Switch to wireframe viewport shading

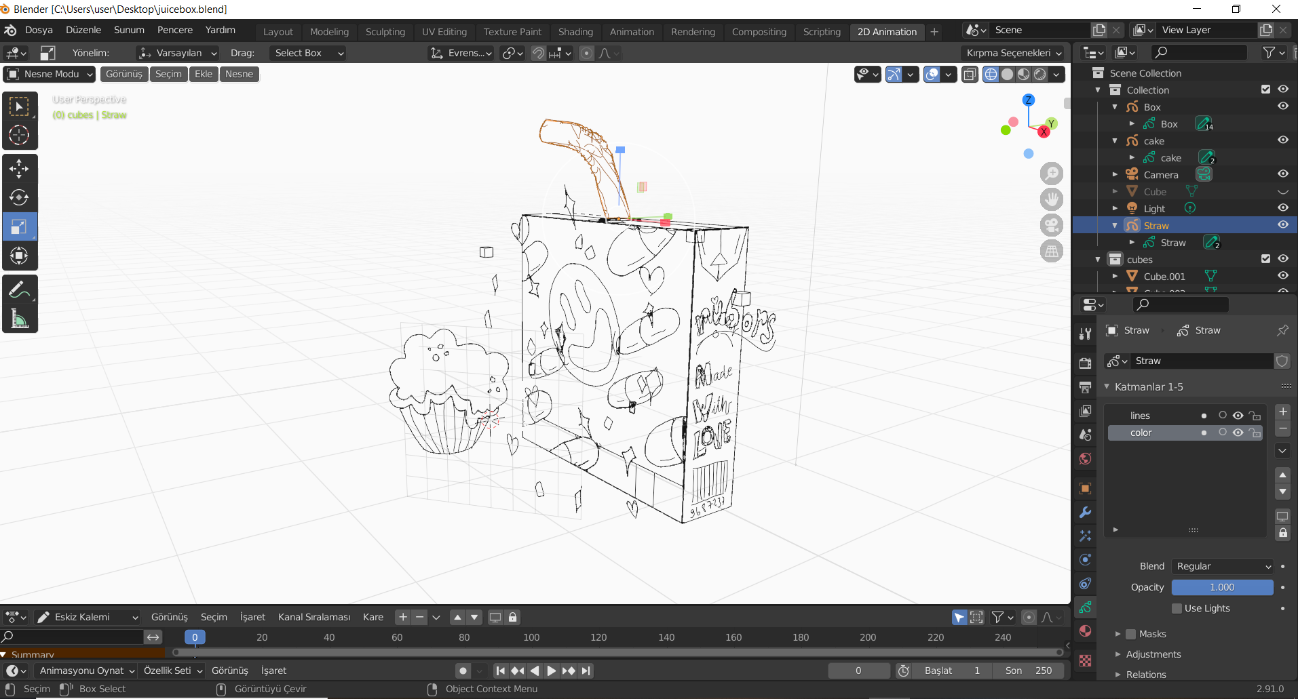991,74
